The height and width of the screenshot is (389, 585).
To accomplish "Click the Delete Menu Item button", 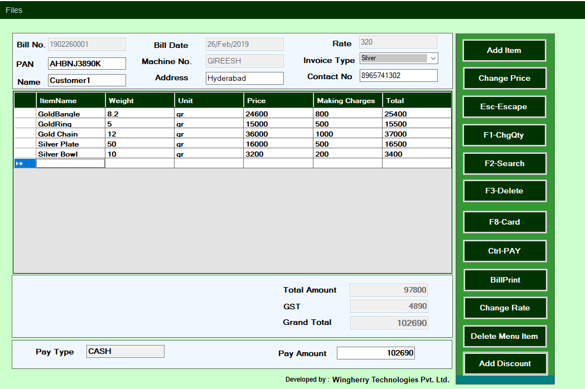I will 504,336.
